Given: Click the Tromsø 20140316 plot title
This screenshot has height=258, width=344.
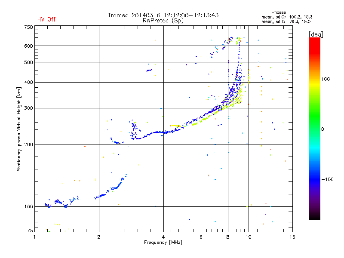Looking at the screenshot, I should point(163,15).
